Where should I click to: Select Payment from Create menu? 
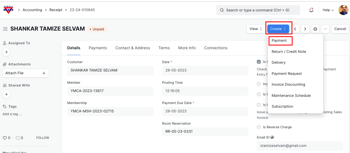[279, 41]
